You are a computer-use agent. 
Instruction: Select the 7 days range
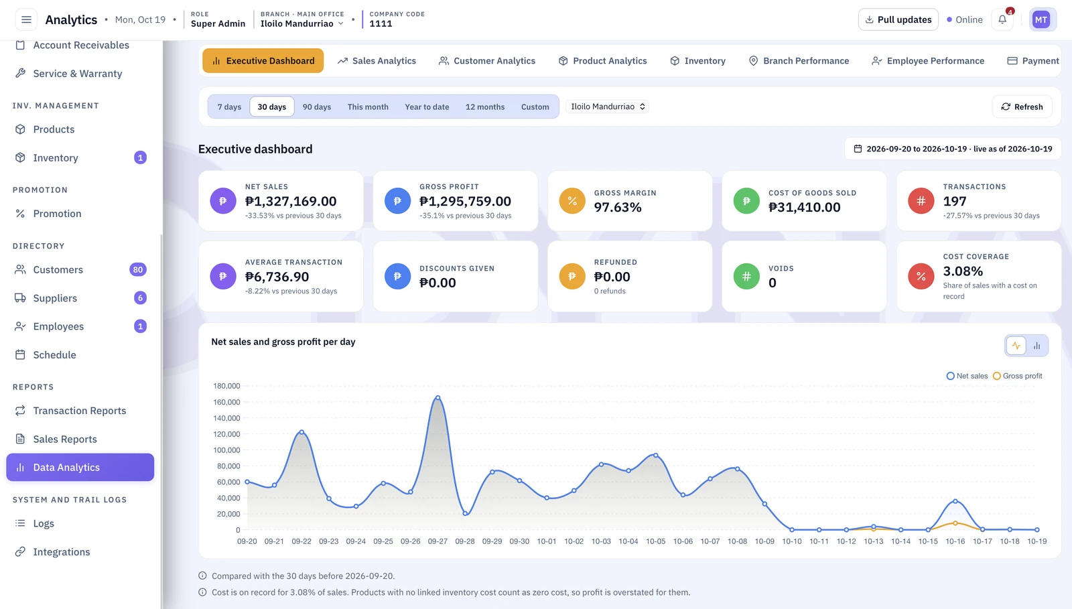pyautogui.click(x=229, y=107)
